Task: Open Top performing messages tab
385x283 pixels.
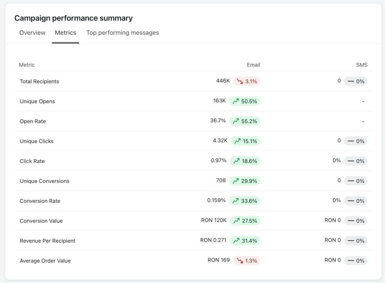Action: point(123,33)
